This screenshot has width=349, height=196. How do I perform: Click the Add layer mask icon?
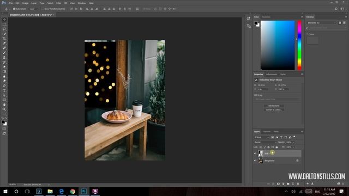coord(278,184)
